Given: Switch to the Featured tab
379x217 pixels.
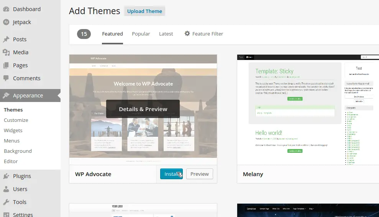Looking at the screenshot, I should point(112,34).
